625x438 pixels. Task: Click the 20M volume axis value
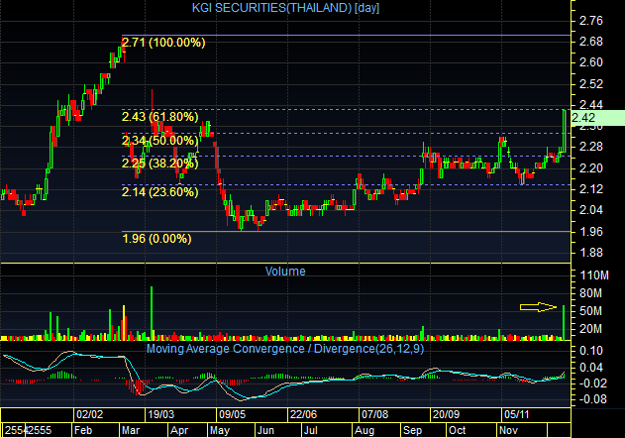tap(590, 329)
